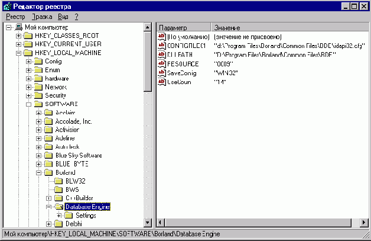This screenshot has width=371, height=241.
Task: Expand the Network key
Action: coord(28,87)
